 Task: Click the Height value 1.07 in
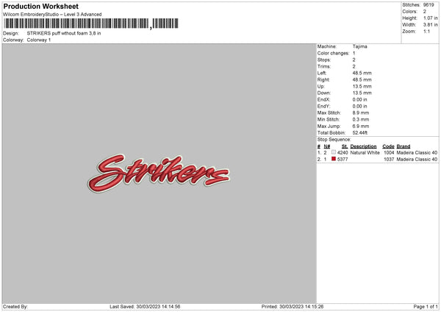pos(430,18)
